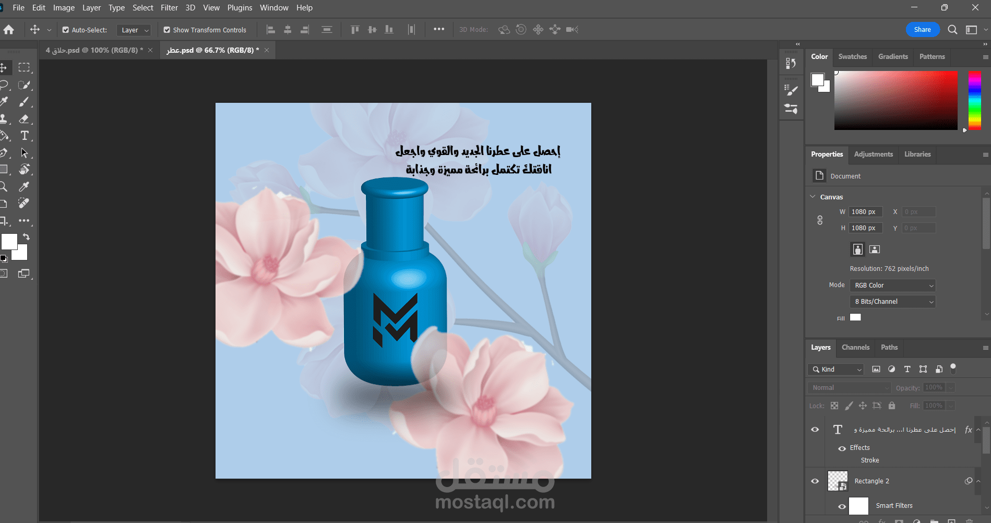This screenshot has width=991, height=523.
Task: Open the Layers panel menu
Action: coord(985,348)
